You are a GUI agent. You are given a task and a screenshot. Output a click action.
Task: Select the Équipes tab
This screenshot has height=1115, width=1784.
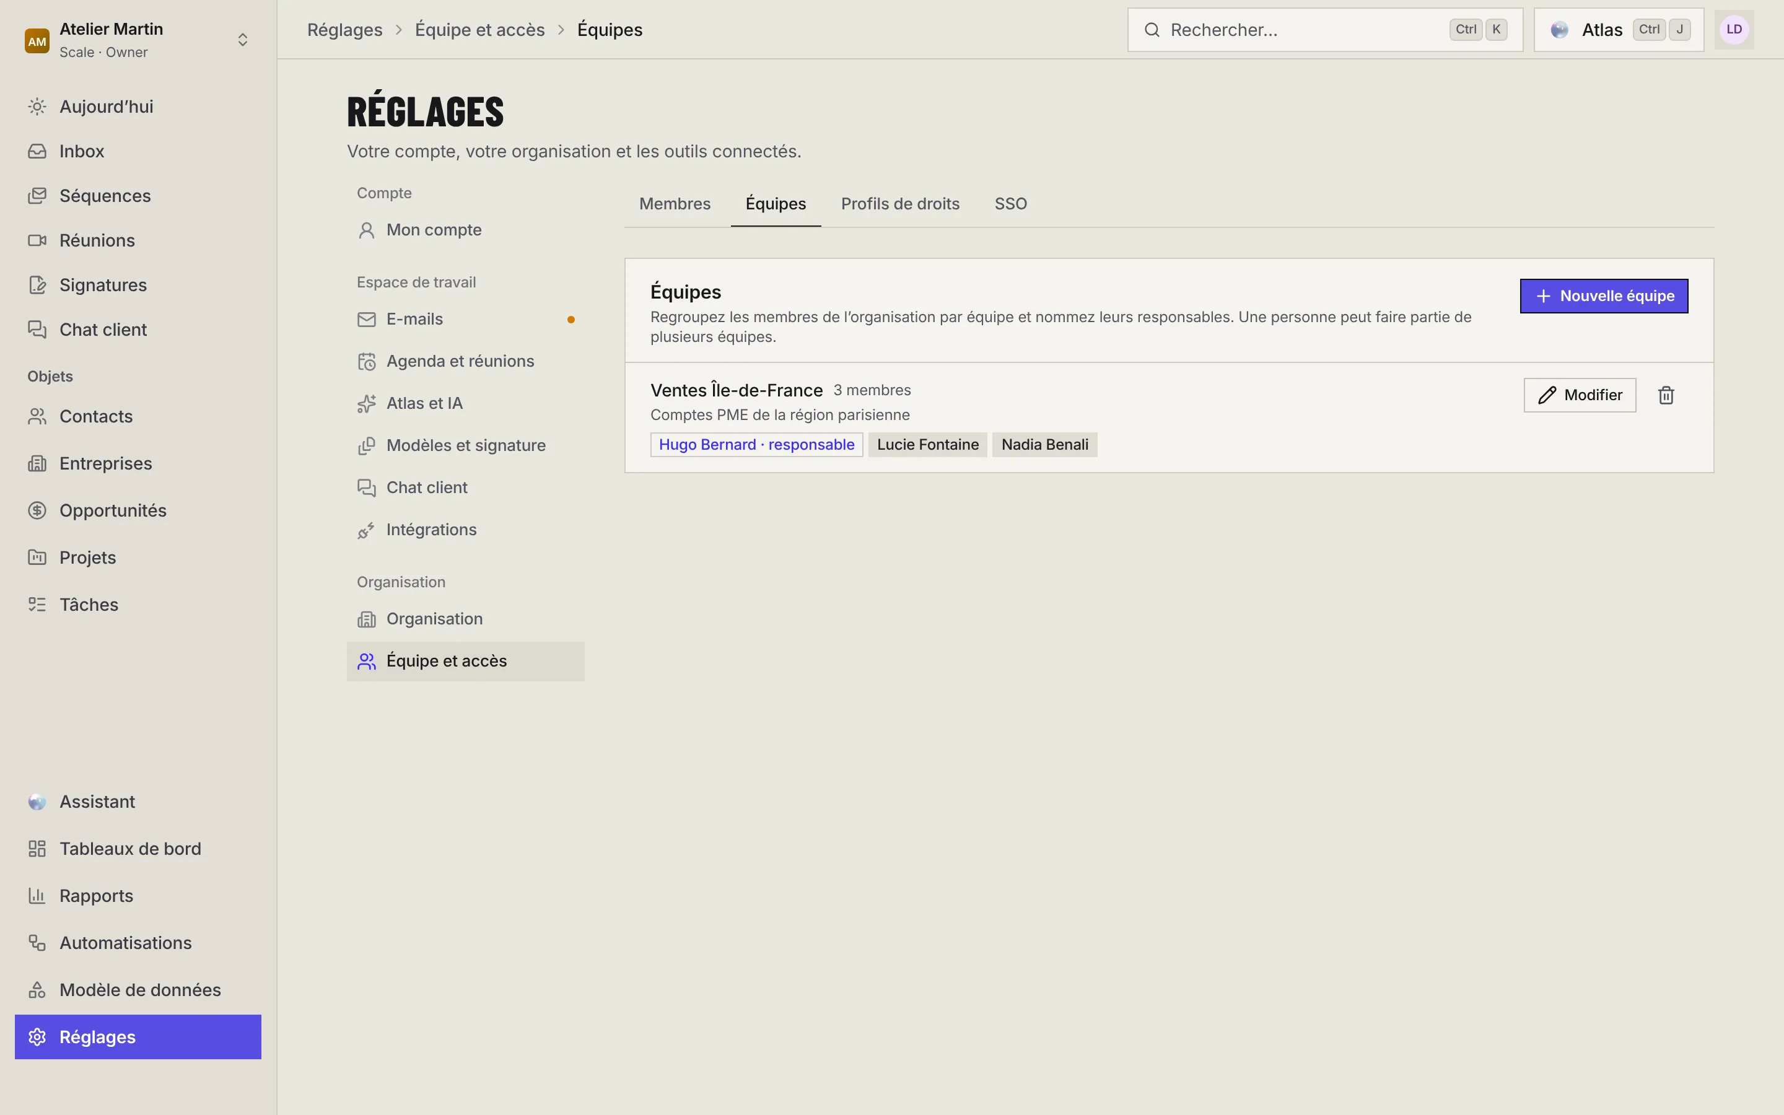tap(776, 204)
